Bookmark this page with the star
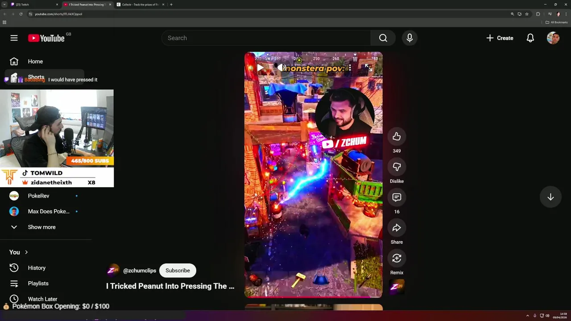 (527, 14)
